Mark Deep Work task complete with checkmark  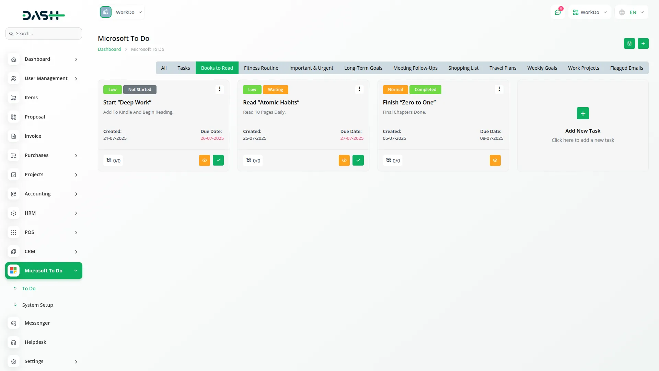pyautogui.click(x=218, y=160)
